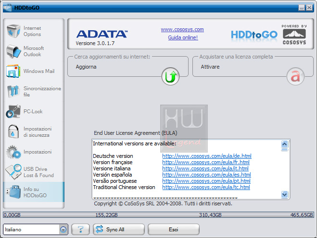Open the Impostazioni gears icon
The image size is (317, 238).
tap(13, 152)
